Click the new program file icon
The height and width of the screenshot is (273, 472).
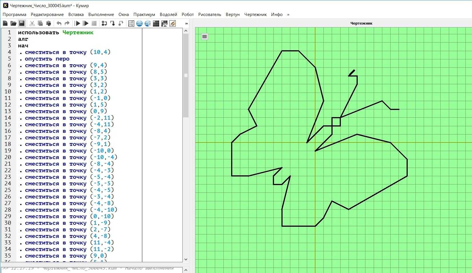[x=5, y=23]
